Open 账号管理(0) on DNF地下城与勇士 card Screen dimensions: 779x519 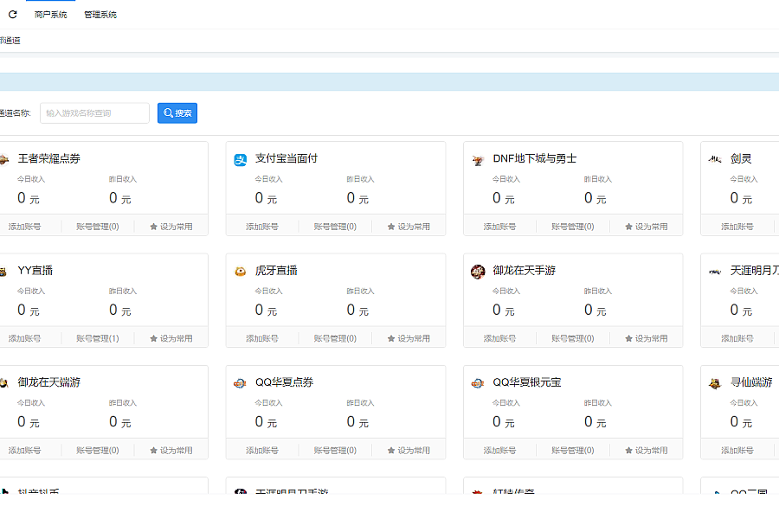click(572, 227)
